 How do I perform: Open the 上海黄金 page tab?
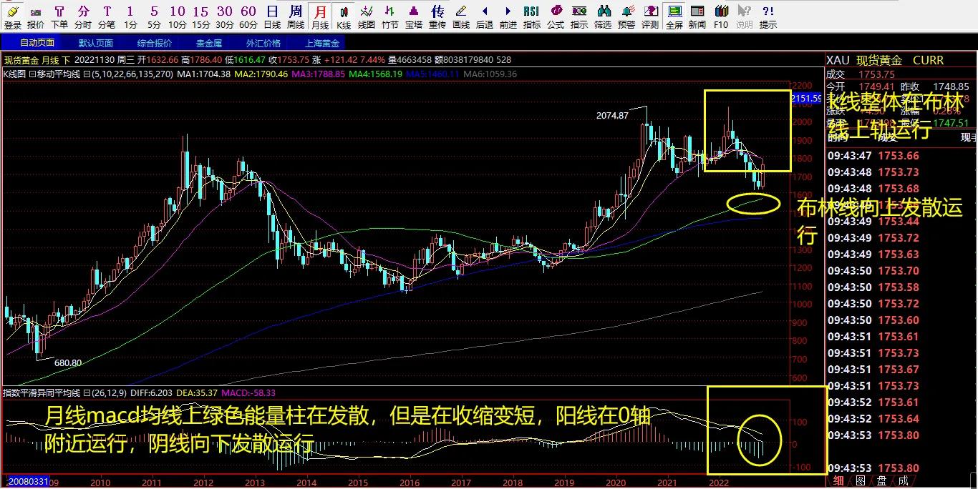pyautogui.click(x=322, y=42)
